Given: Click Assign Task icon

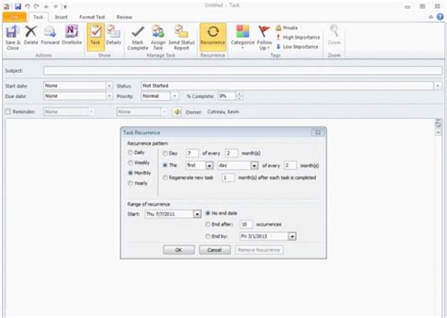Looking at the screenshot, I should 158,38.
